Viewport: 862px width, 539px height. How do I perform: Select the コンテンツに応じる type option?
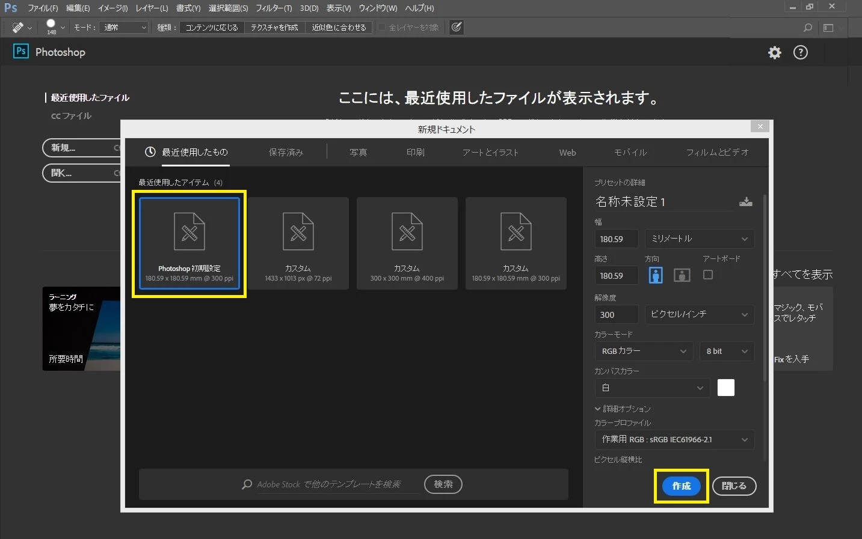(212, 28)
